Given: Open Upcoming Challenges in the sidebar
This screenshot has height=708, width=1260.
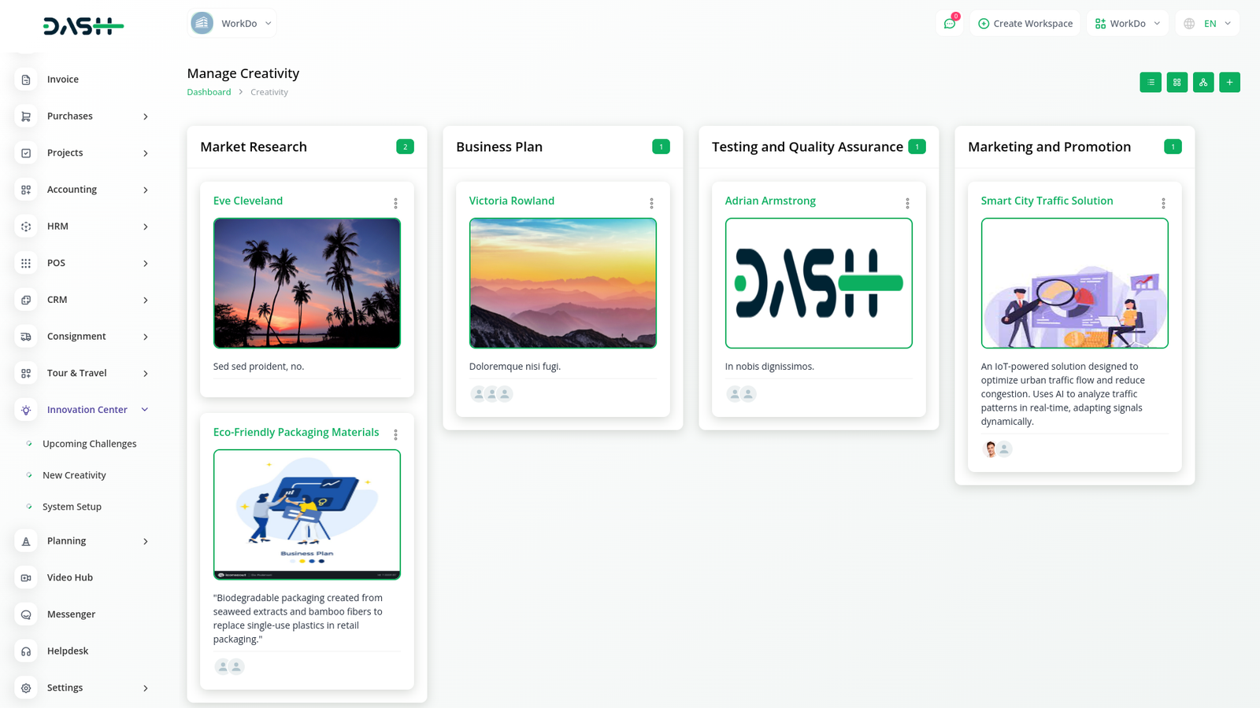Looking at the screenshot, I should click(89, 444).
